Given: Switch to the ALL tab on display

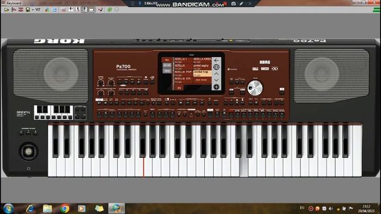Looking at the screenshot, I should pyautogui.click(x=167, y=60).
